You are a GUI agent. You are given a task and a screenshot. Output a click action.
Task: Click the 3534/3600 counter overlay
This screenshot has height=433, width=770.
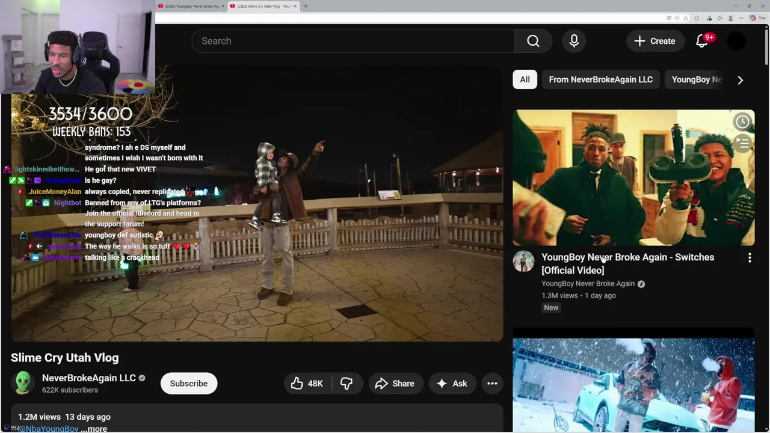tap(90, 114)
